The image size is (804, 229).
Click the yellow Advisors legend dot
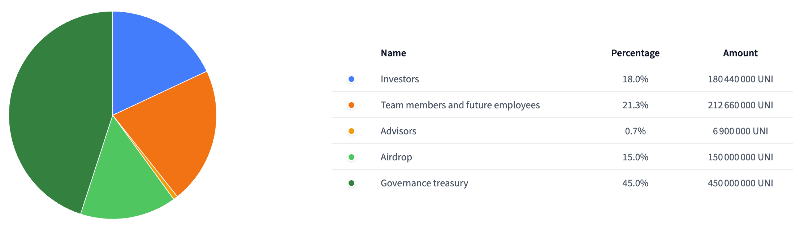pyautogui.click(x=351, y=131)
